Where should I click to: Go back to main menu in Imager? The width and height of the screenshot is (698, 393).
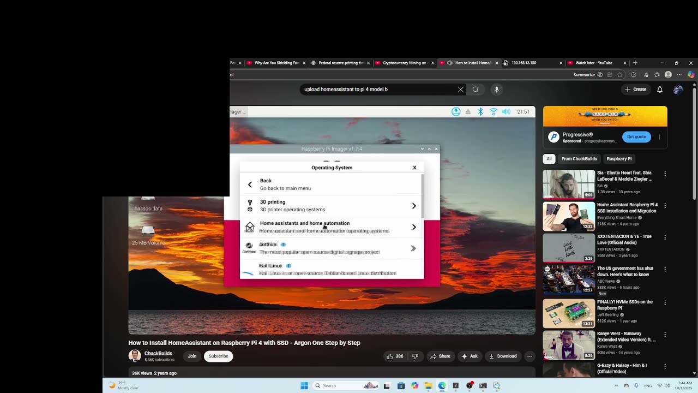332,184
